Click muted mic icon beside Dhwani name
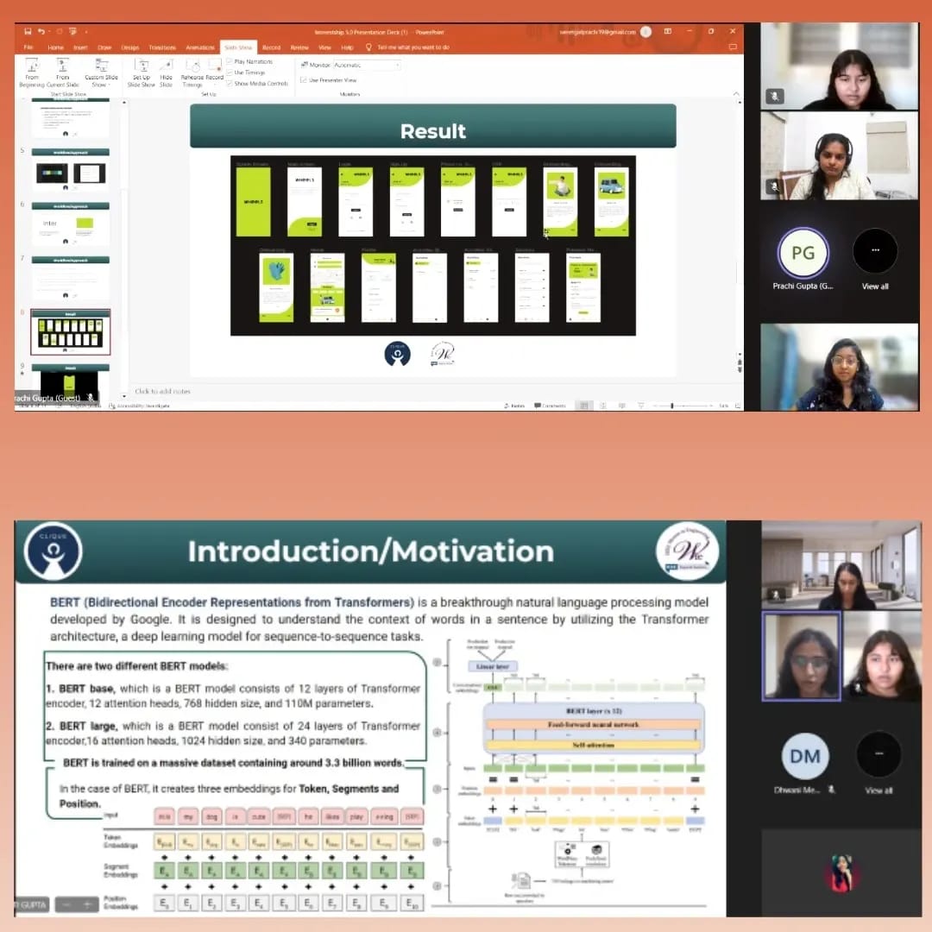 pyautogui.click(x=832, y=790)
